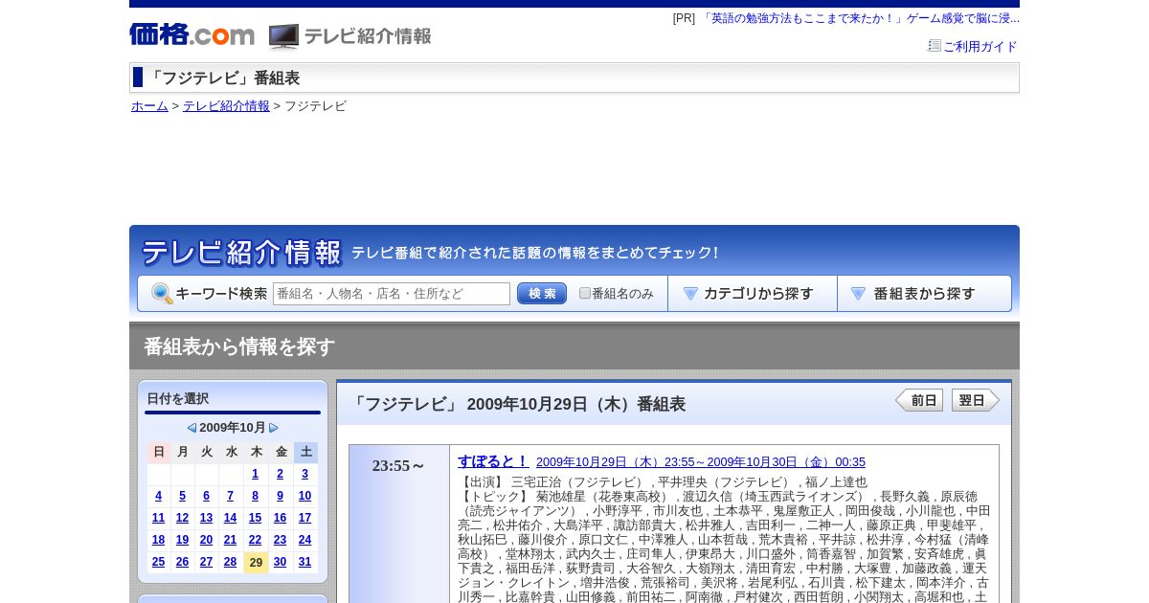Image resolution: width=1149 pixels, height=603 pixels.
Task: Select October 27 in calendar
Action: pos(207,562)
